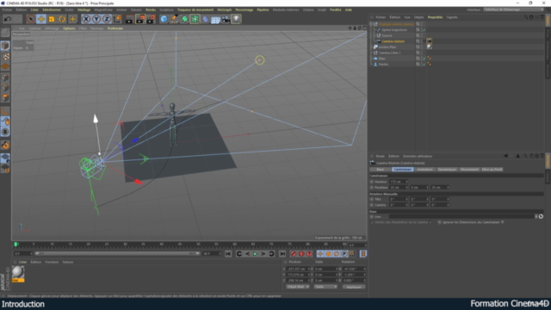551x310 pixels.
Task: Select texture mode checker icon in left palette
Action: [5, 56]
